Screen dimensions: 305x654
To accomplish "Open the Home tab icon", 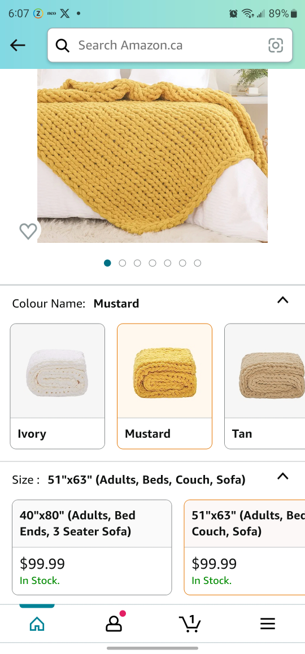I will [37, 624].
